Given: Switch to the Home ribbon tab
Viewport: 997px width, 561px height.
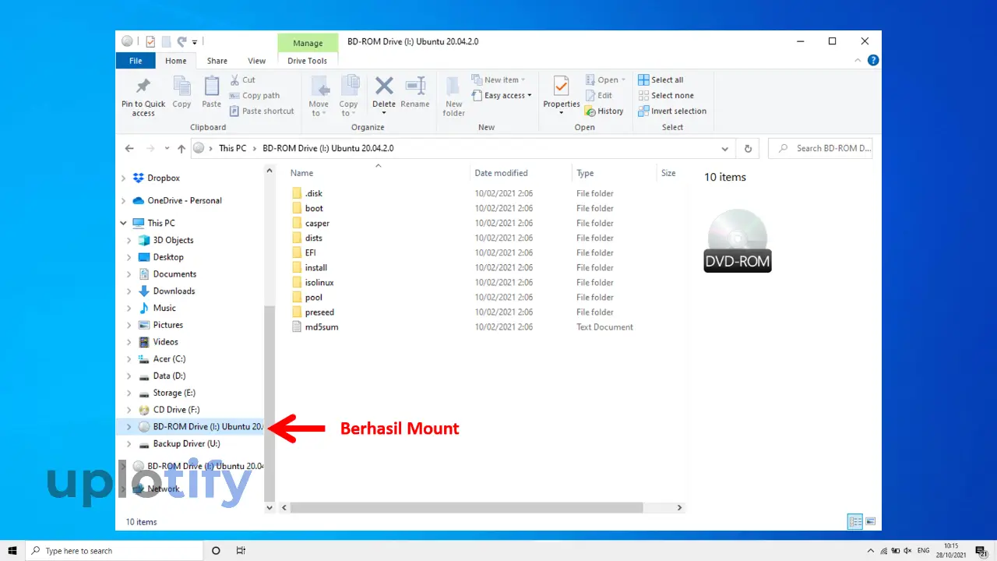Looking at the screenshot, I should click(x=176, y=61).
